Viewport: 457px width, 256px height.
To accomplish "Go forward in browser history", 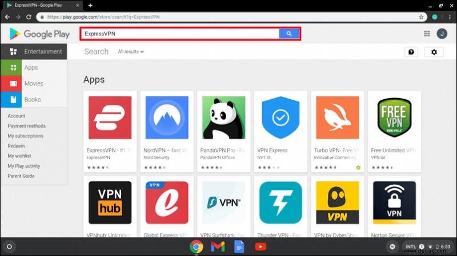I will (x=18, y=17).
